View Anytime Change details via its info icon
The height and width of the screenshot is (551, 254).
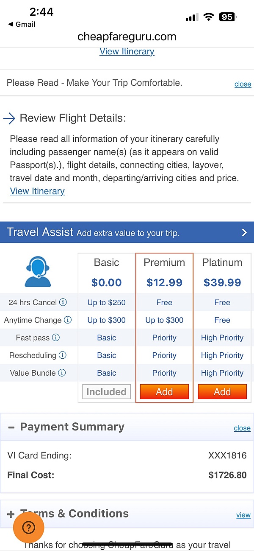68,320
